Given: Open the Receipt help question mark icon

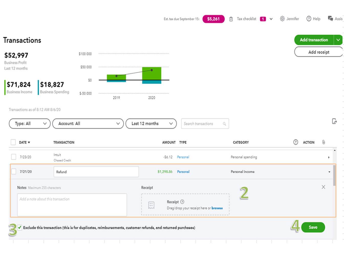Looking at the screenshot, I should [182, 202].
